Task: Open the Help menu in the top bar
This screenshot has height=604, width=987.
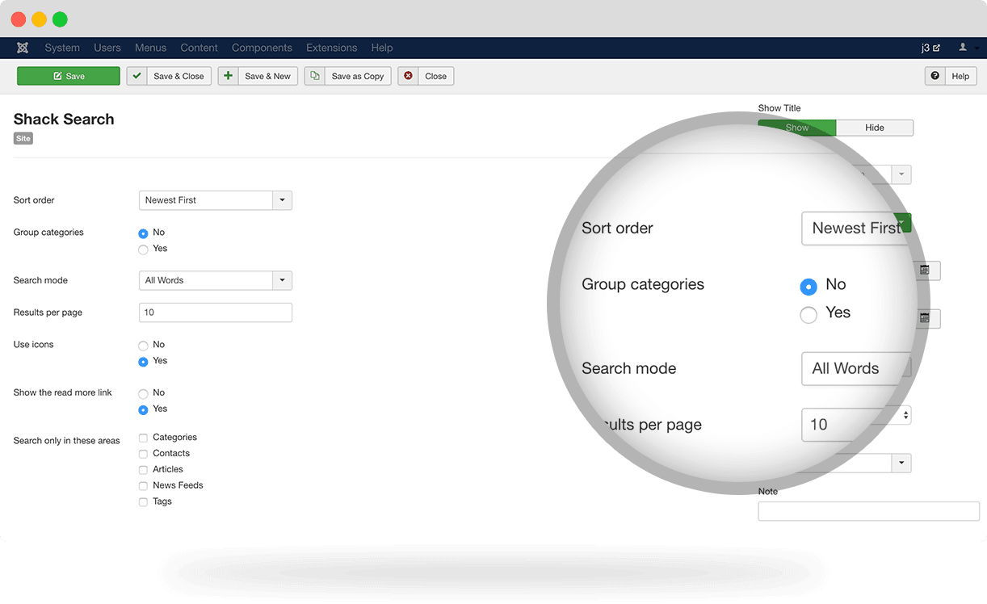Action: point(382,48)
